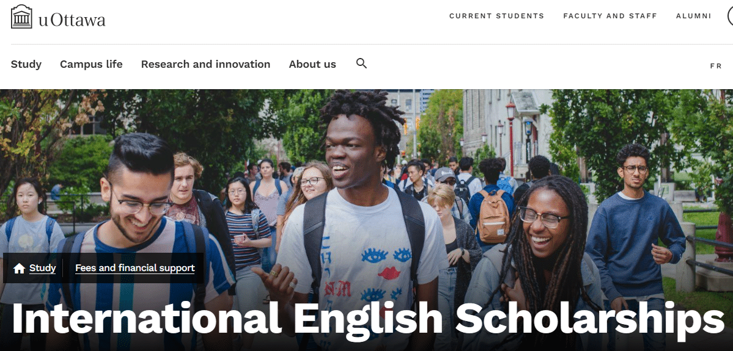Follow the Fees and financial support breadcrumb
The image size is (733, 351).
(x=135, y=269)
